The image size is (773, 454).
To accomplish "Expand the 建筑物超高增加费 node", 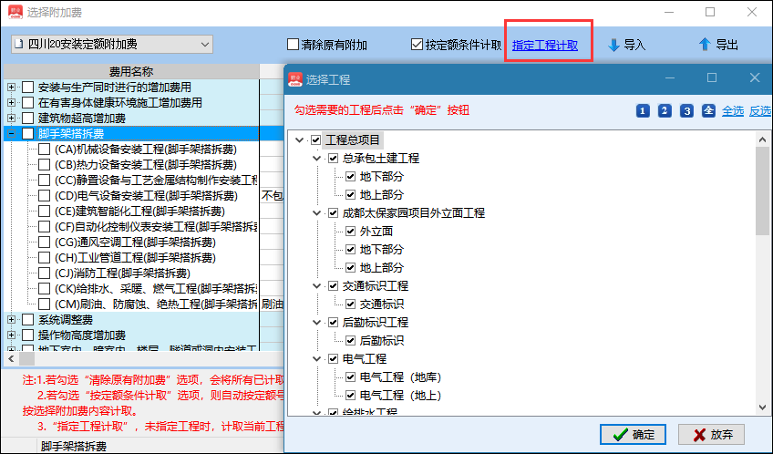I will pyautogui.click(x=11, y=119).
